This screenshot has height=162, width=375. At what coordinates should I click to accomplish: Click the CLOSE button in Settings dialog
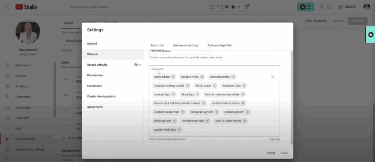click(271, 153)
